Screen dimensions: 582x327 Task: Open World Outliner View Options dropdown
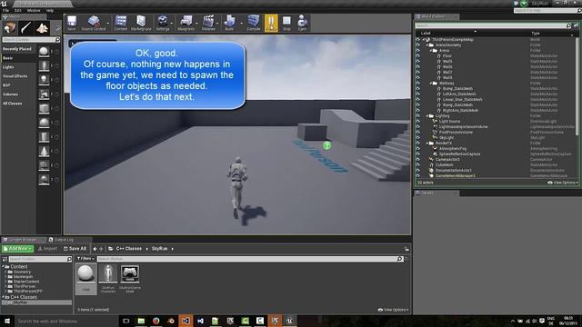pyautogui.click(x=563, y=183)
